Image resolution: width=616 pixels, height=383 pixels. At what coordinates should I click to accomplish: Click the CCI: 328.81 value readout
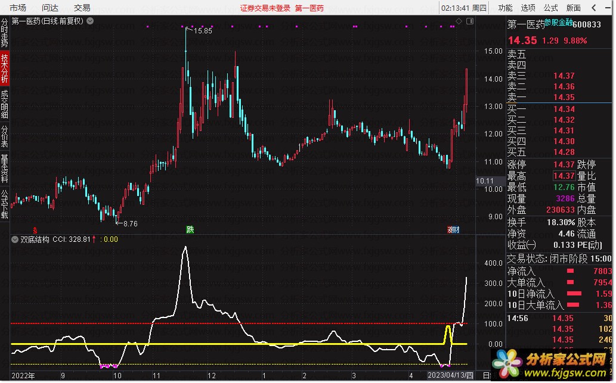[72, 239]
